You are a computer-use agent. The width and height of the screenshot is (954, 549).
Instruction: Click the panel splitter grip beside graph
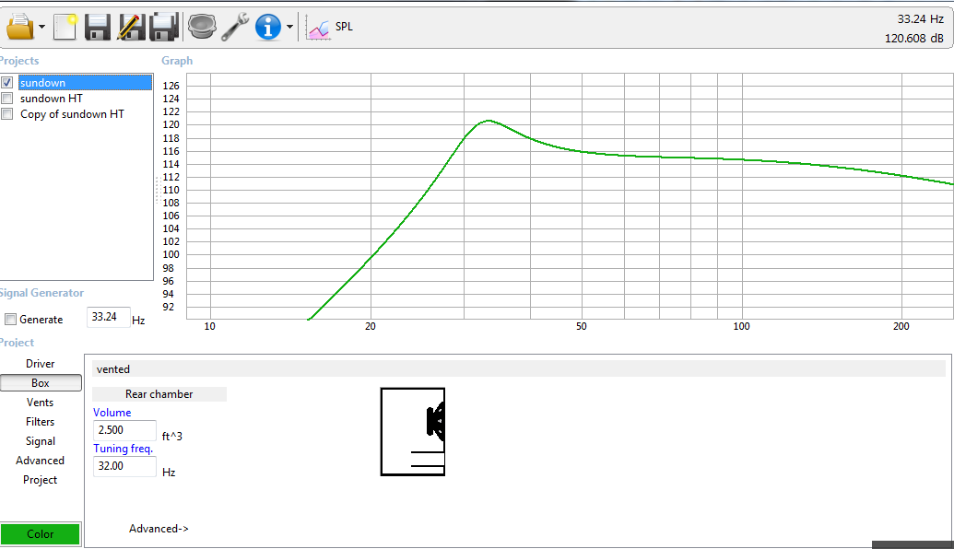coord(157,191)
